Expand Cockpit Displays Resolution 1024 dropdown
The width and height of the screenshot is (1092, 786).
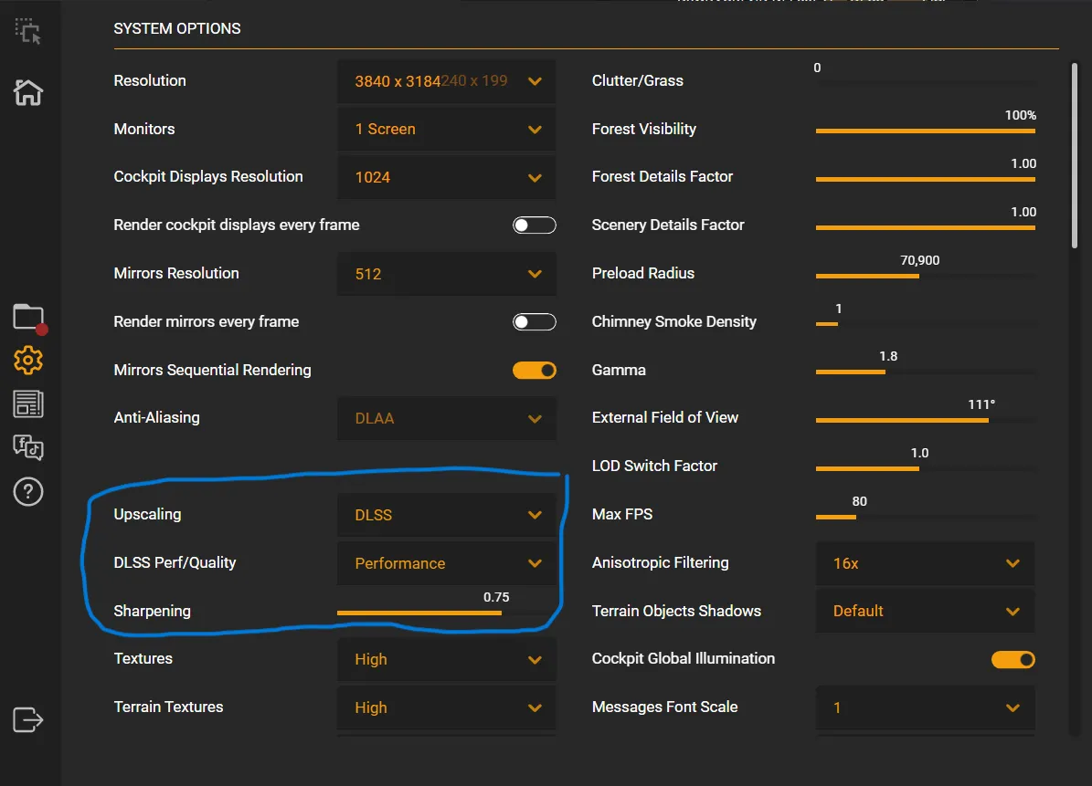447,177
